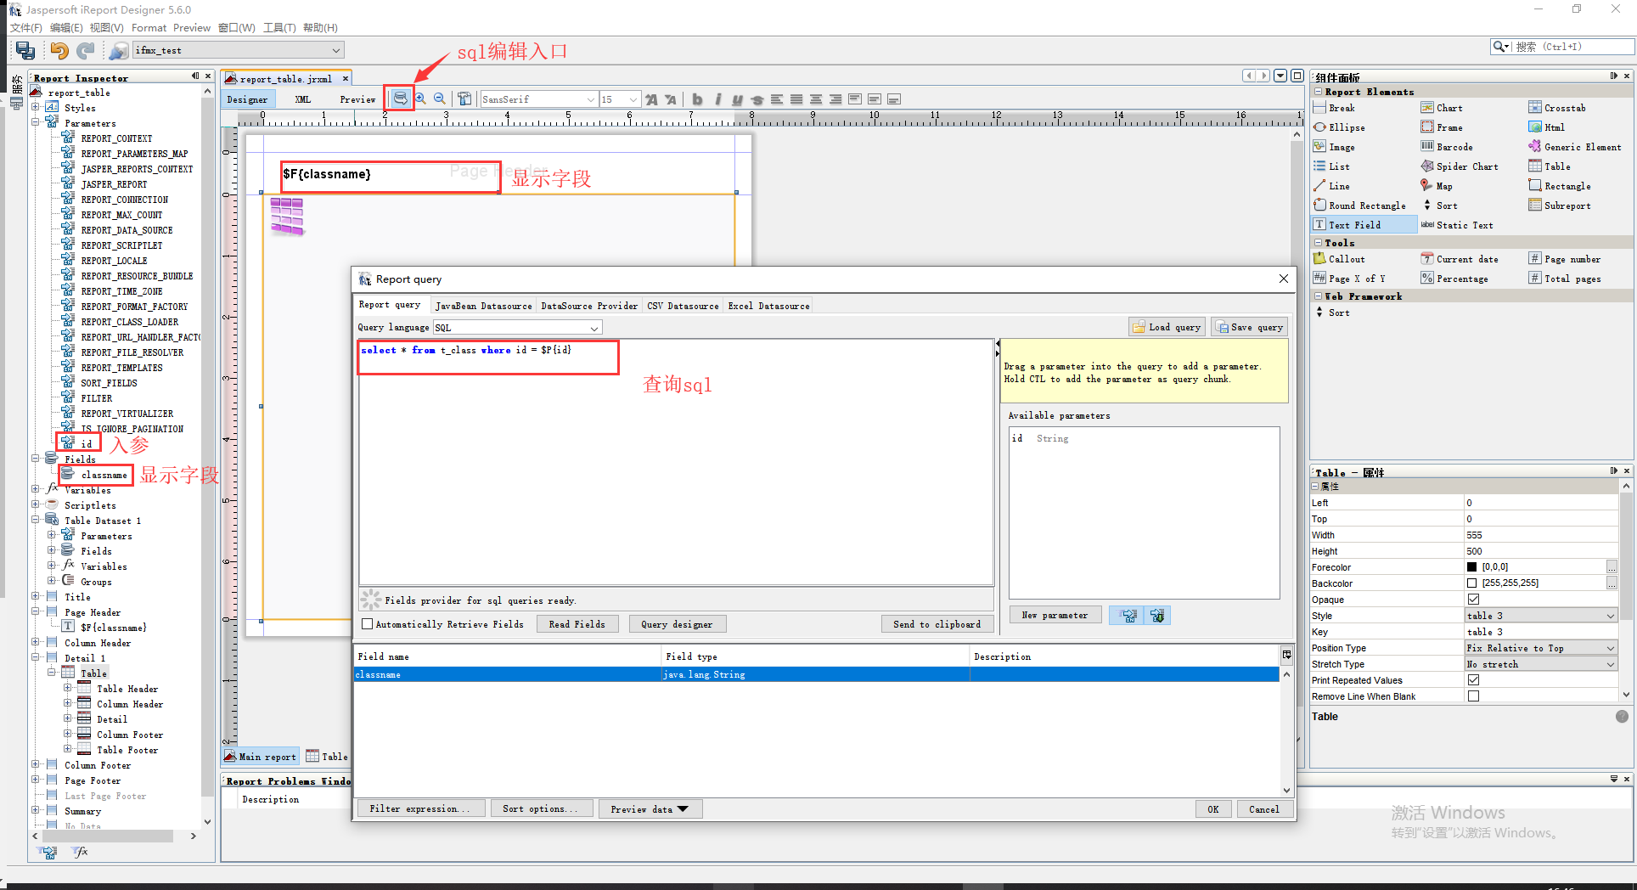This screenshot has height=890, width=1637.
Task: Open the SQL editor via the database toolbar icon
Action: point(399,99)
